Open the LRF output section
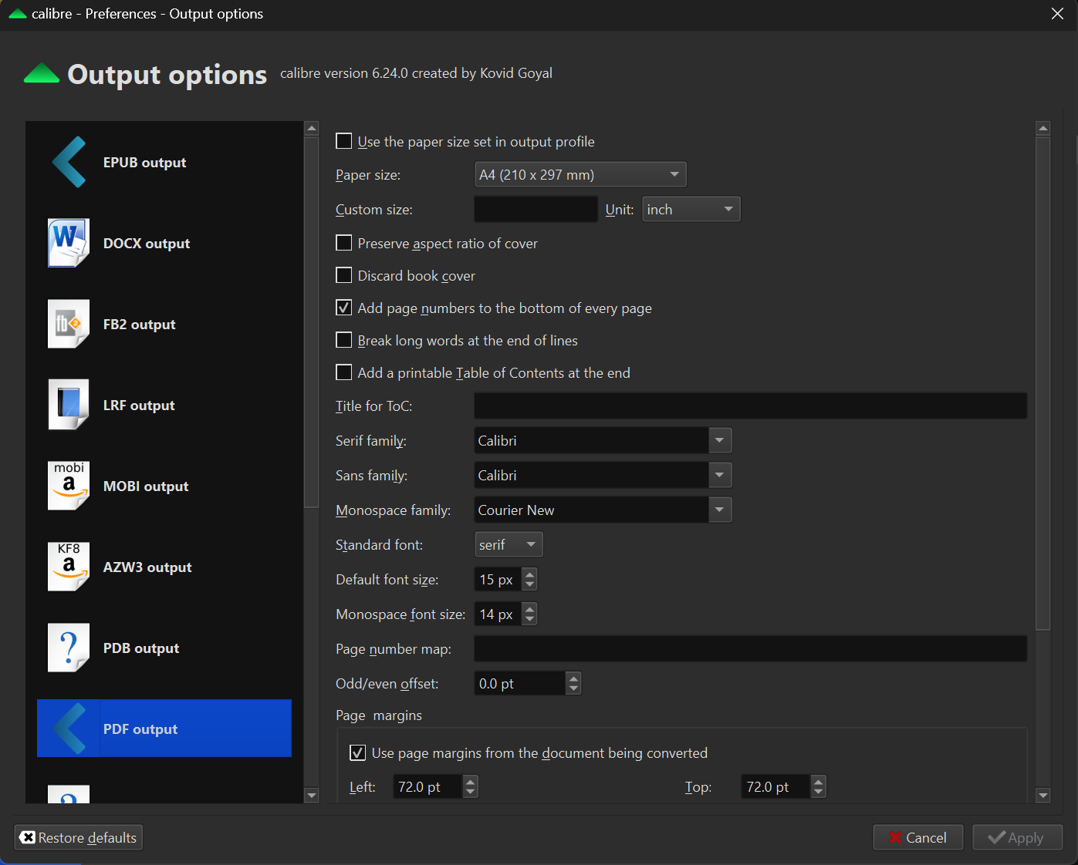Screen dimensions: 1078x865 (164, 405)
